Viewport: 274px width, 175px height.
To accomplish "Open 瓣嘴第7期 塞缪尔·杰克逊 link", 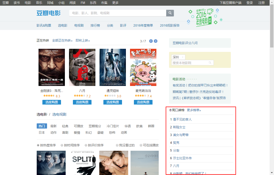I will (x=198, y=92).
